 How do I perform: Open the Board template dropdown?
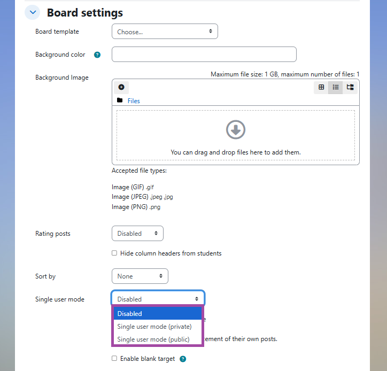(x=165, y=32)
